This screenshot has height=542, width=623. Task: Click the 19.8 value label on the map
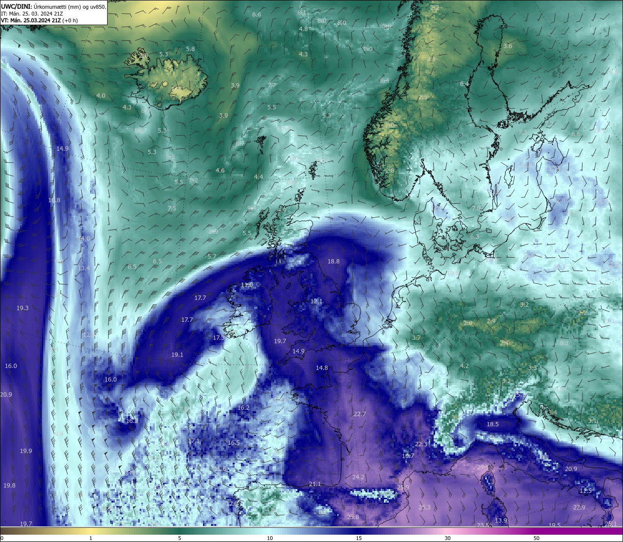[9, 485]
